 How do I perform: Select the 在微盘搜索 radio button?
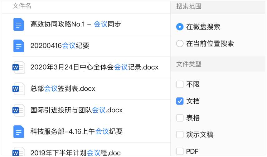coord(180,27)
